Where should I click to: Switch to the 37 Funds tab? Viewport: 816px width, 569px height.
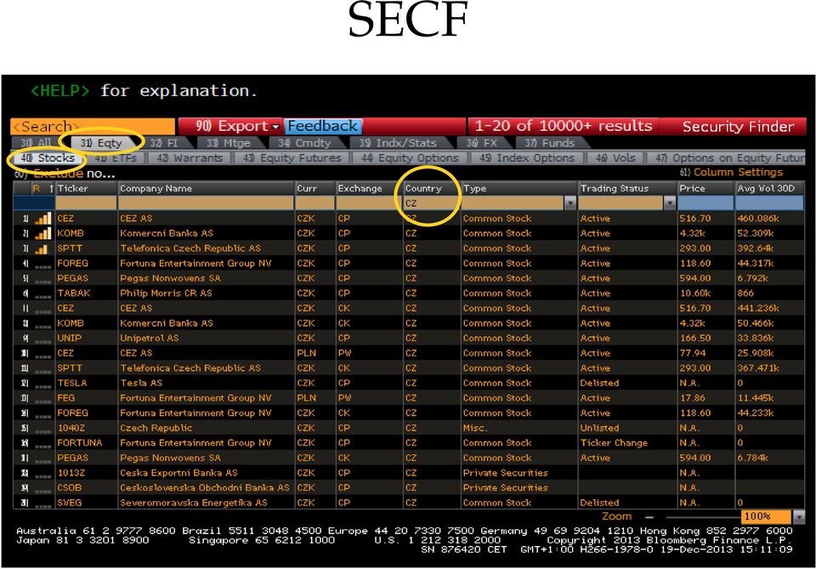[550, 143]
